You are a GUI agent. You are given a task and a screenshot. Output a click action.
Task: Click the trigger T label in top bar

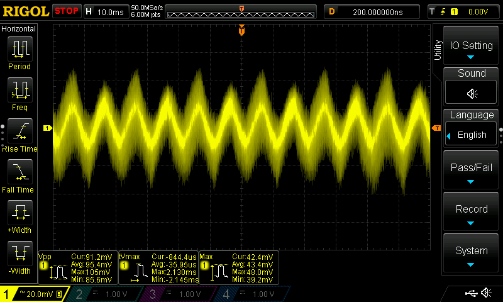(x=432, y=12)
